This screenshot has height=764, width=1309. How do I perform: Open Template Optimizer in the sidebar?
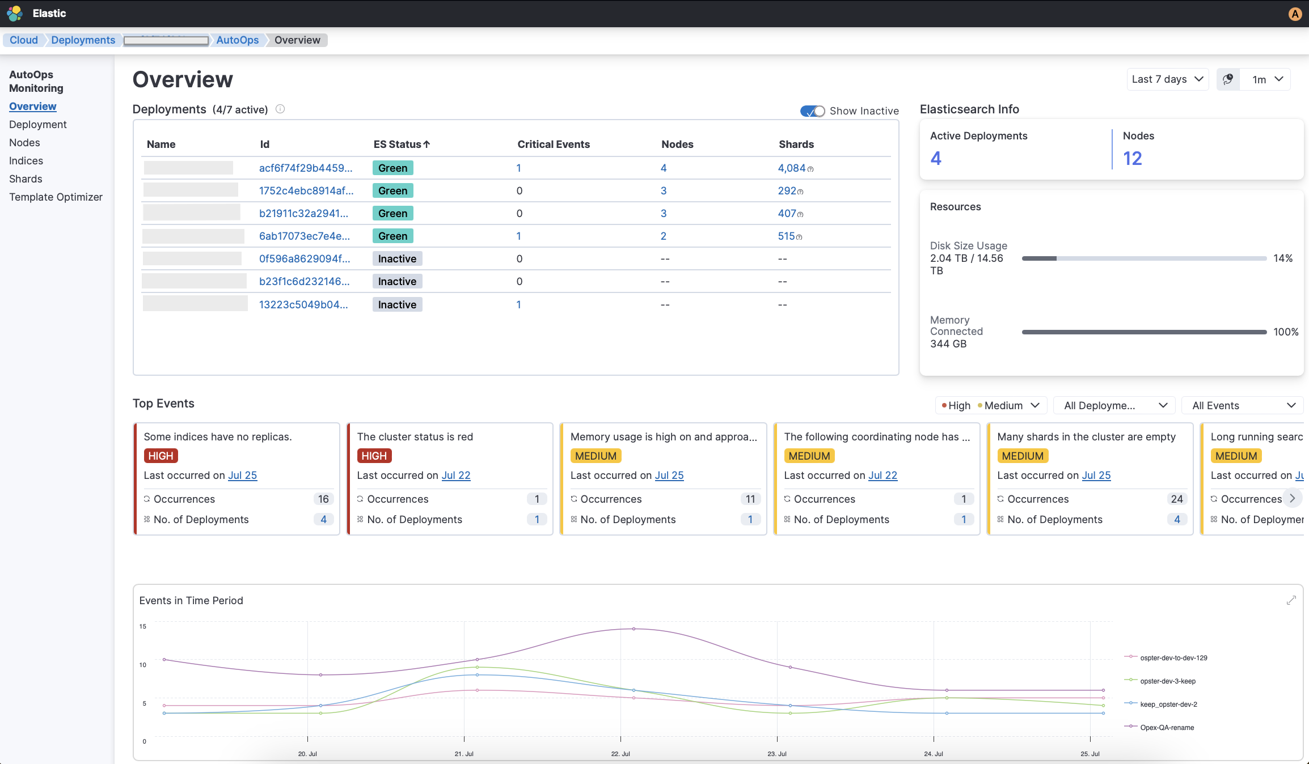[56, 197]
